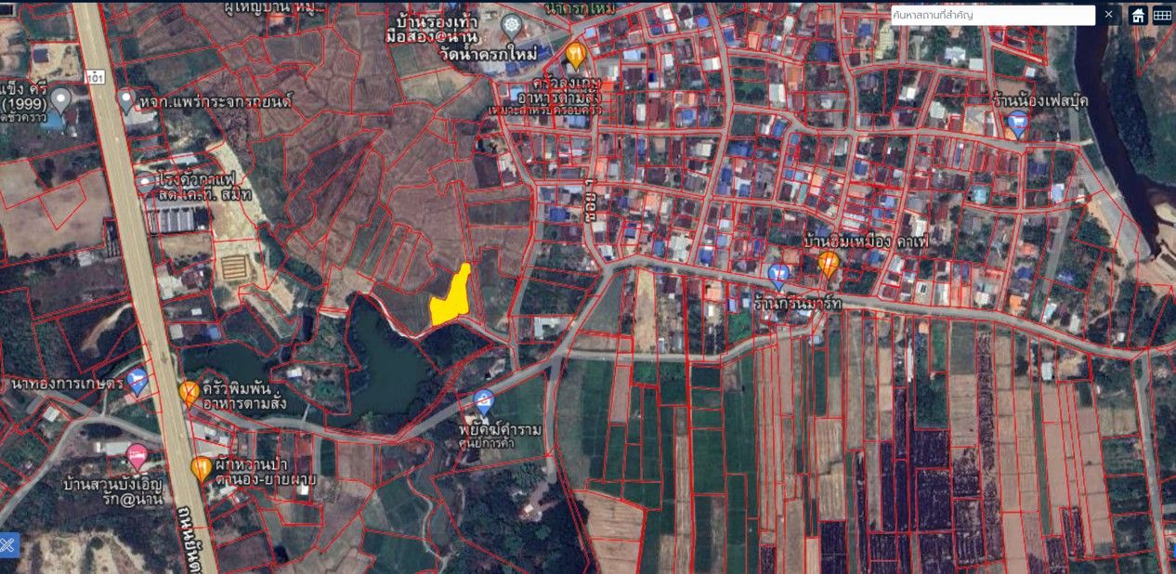Open the grid layout icon button
Viewport: 1176px width, 574px height.
pos(1162,15)
